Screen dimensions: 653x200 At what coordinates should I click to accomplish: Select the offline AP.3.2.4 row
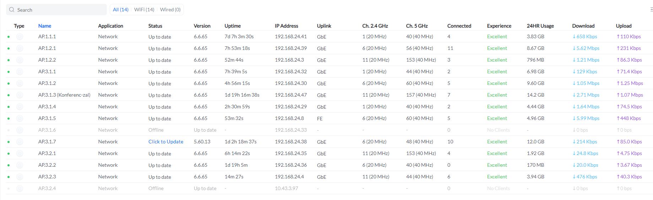47,188
